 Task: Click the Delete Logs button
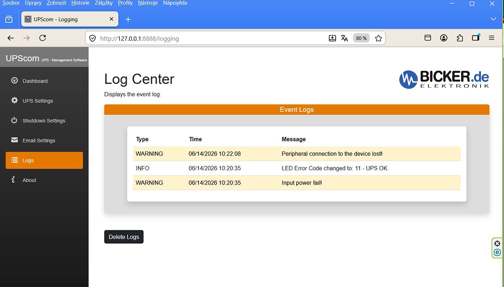[x=124, y=237]
